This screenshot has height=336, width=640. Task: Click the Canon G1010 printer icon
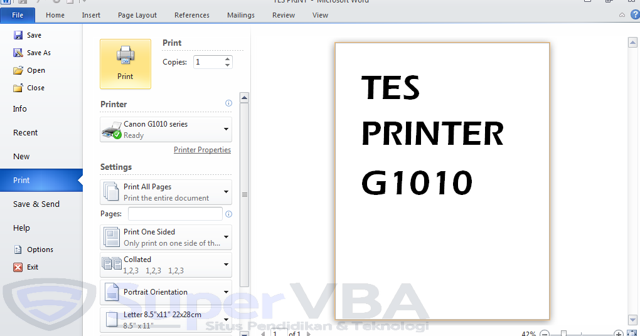click(112, 130)
